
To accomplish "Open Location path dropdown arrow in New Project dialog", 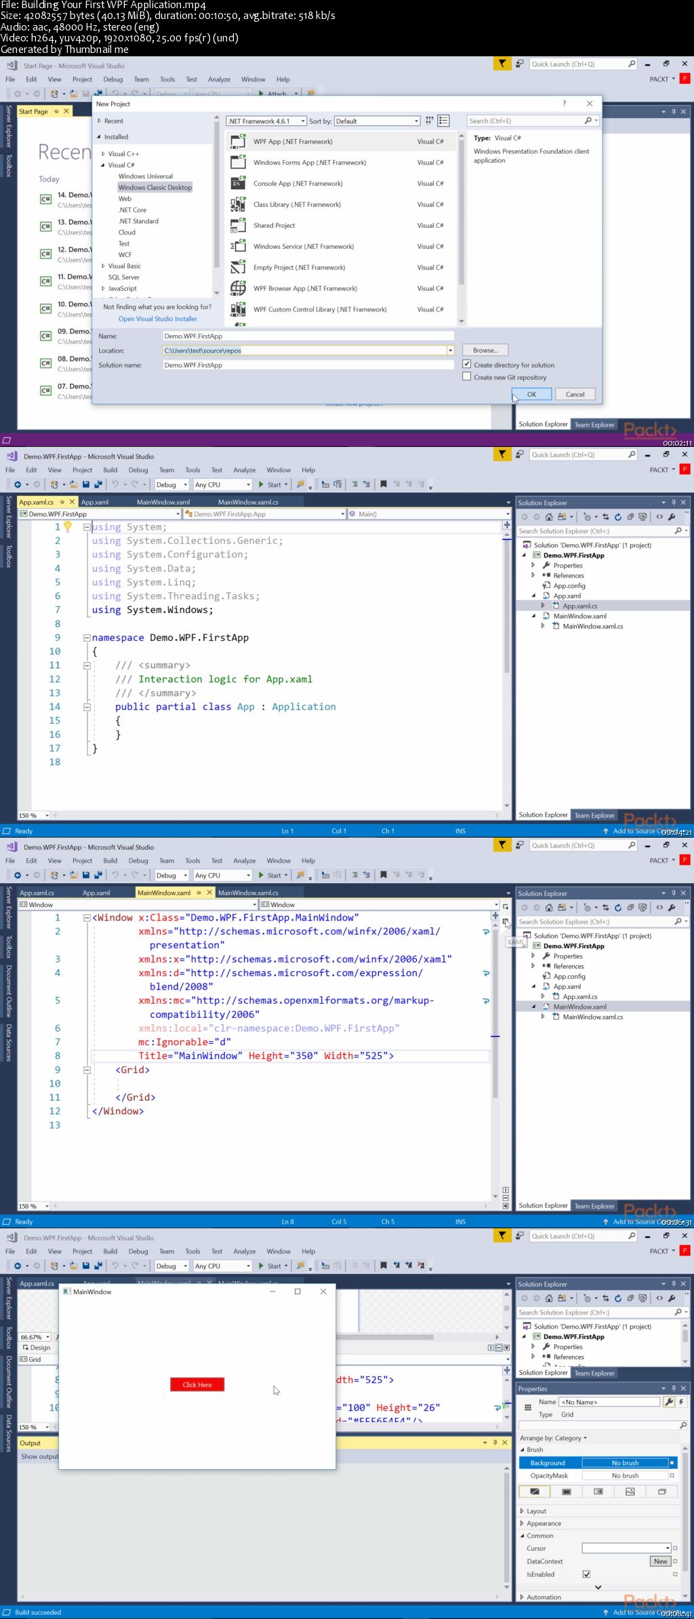I will pyautogui.click(x=450, y=351).
